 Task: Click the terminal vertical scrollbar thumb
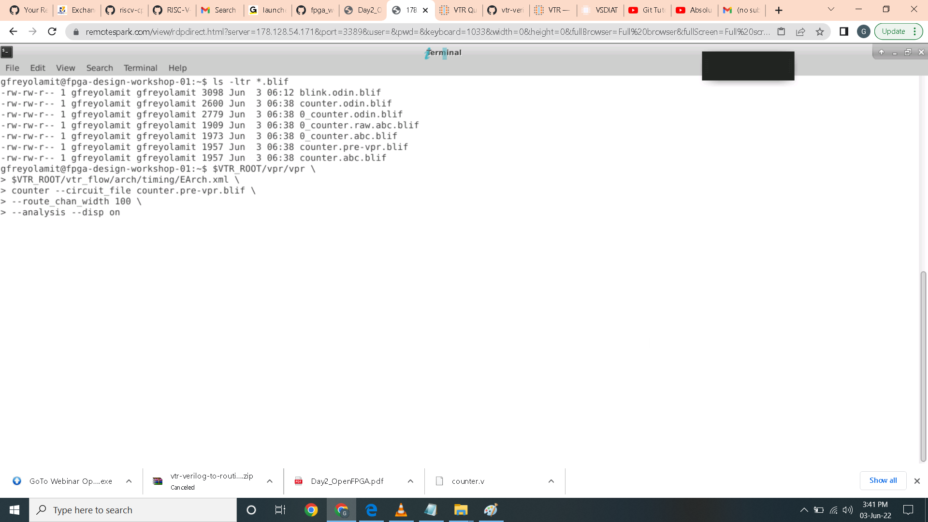(x=923, y=366)
